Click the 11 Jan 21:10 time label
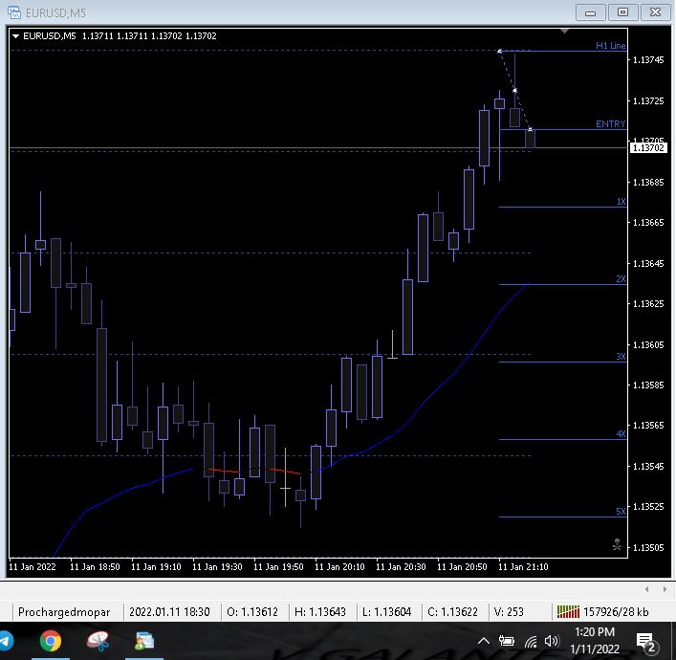Screen dimensions: 676x660 click(x=523, y=567)
